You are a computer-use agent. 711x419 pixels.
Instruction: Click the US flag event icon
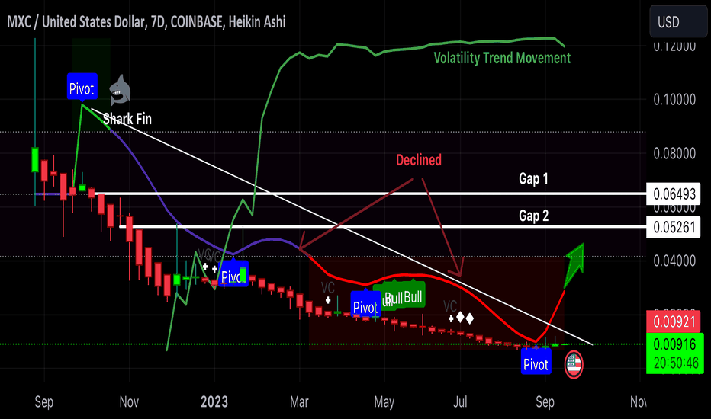pyautogui.click(x=574, y=364)
